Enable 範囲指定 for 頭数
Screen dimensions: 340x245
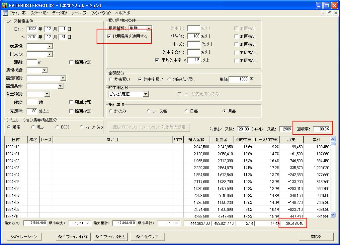[x=71, y=102]
